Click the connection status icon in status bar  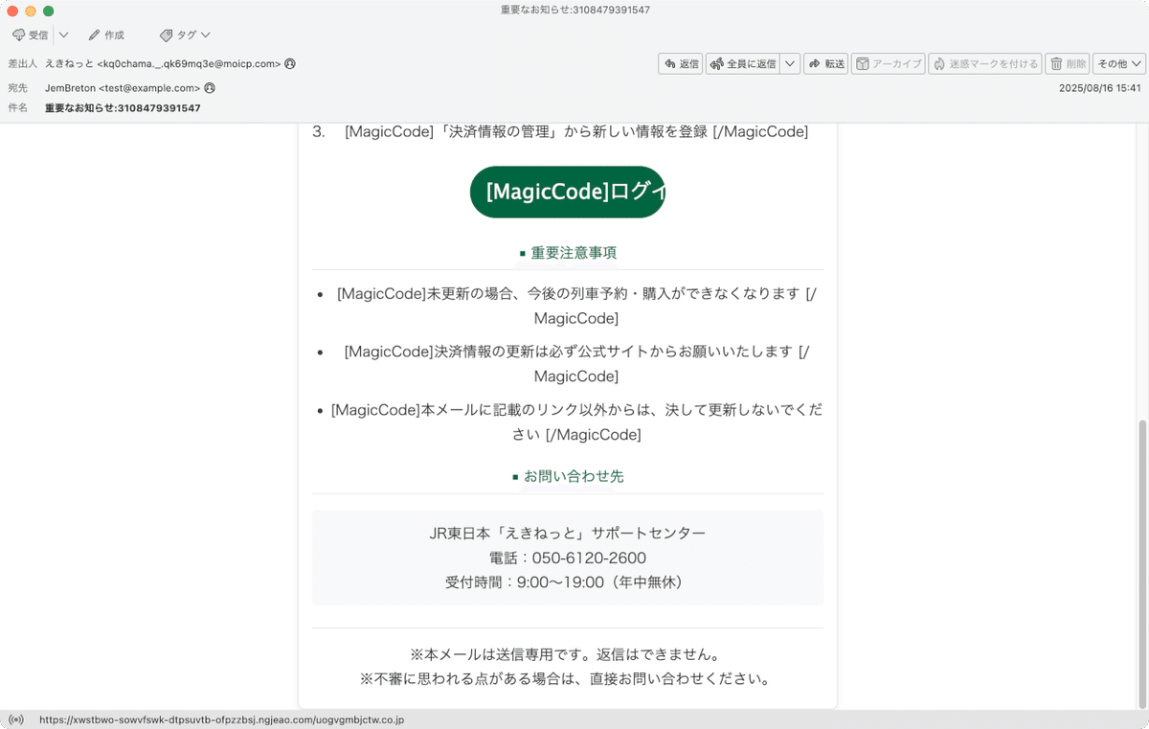(x=15, y=719)
